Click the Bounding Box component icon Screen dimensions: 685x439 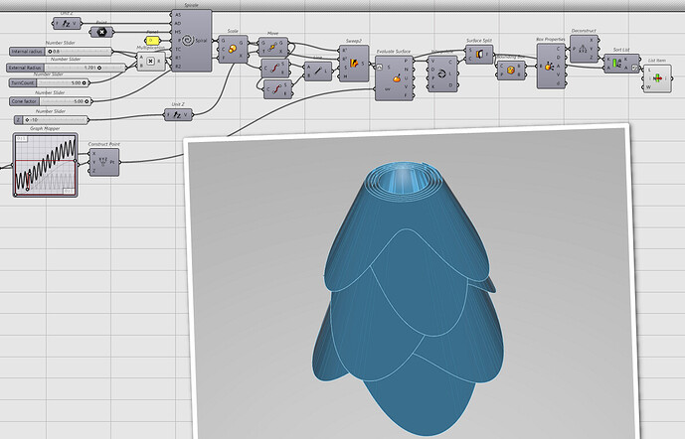[x=510, y=70]
